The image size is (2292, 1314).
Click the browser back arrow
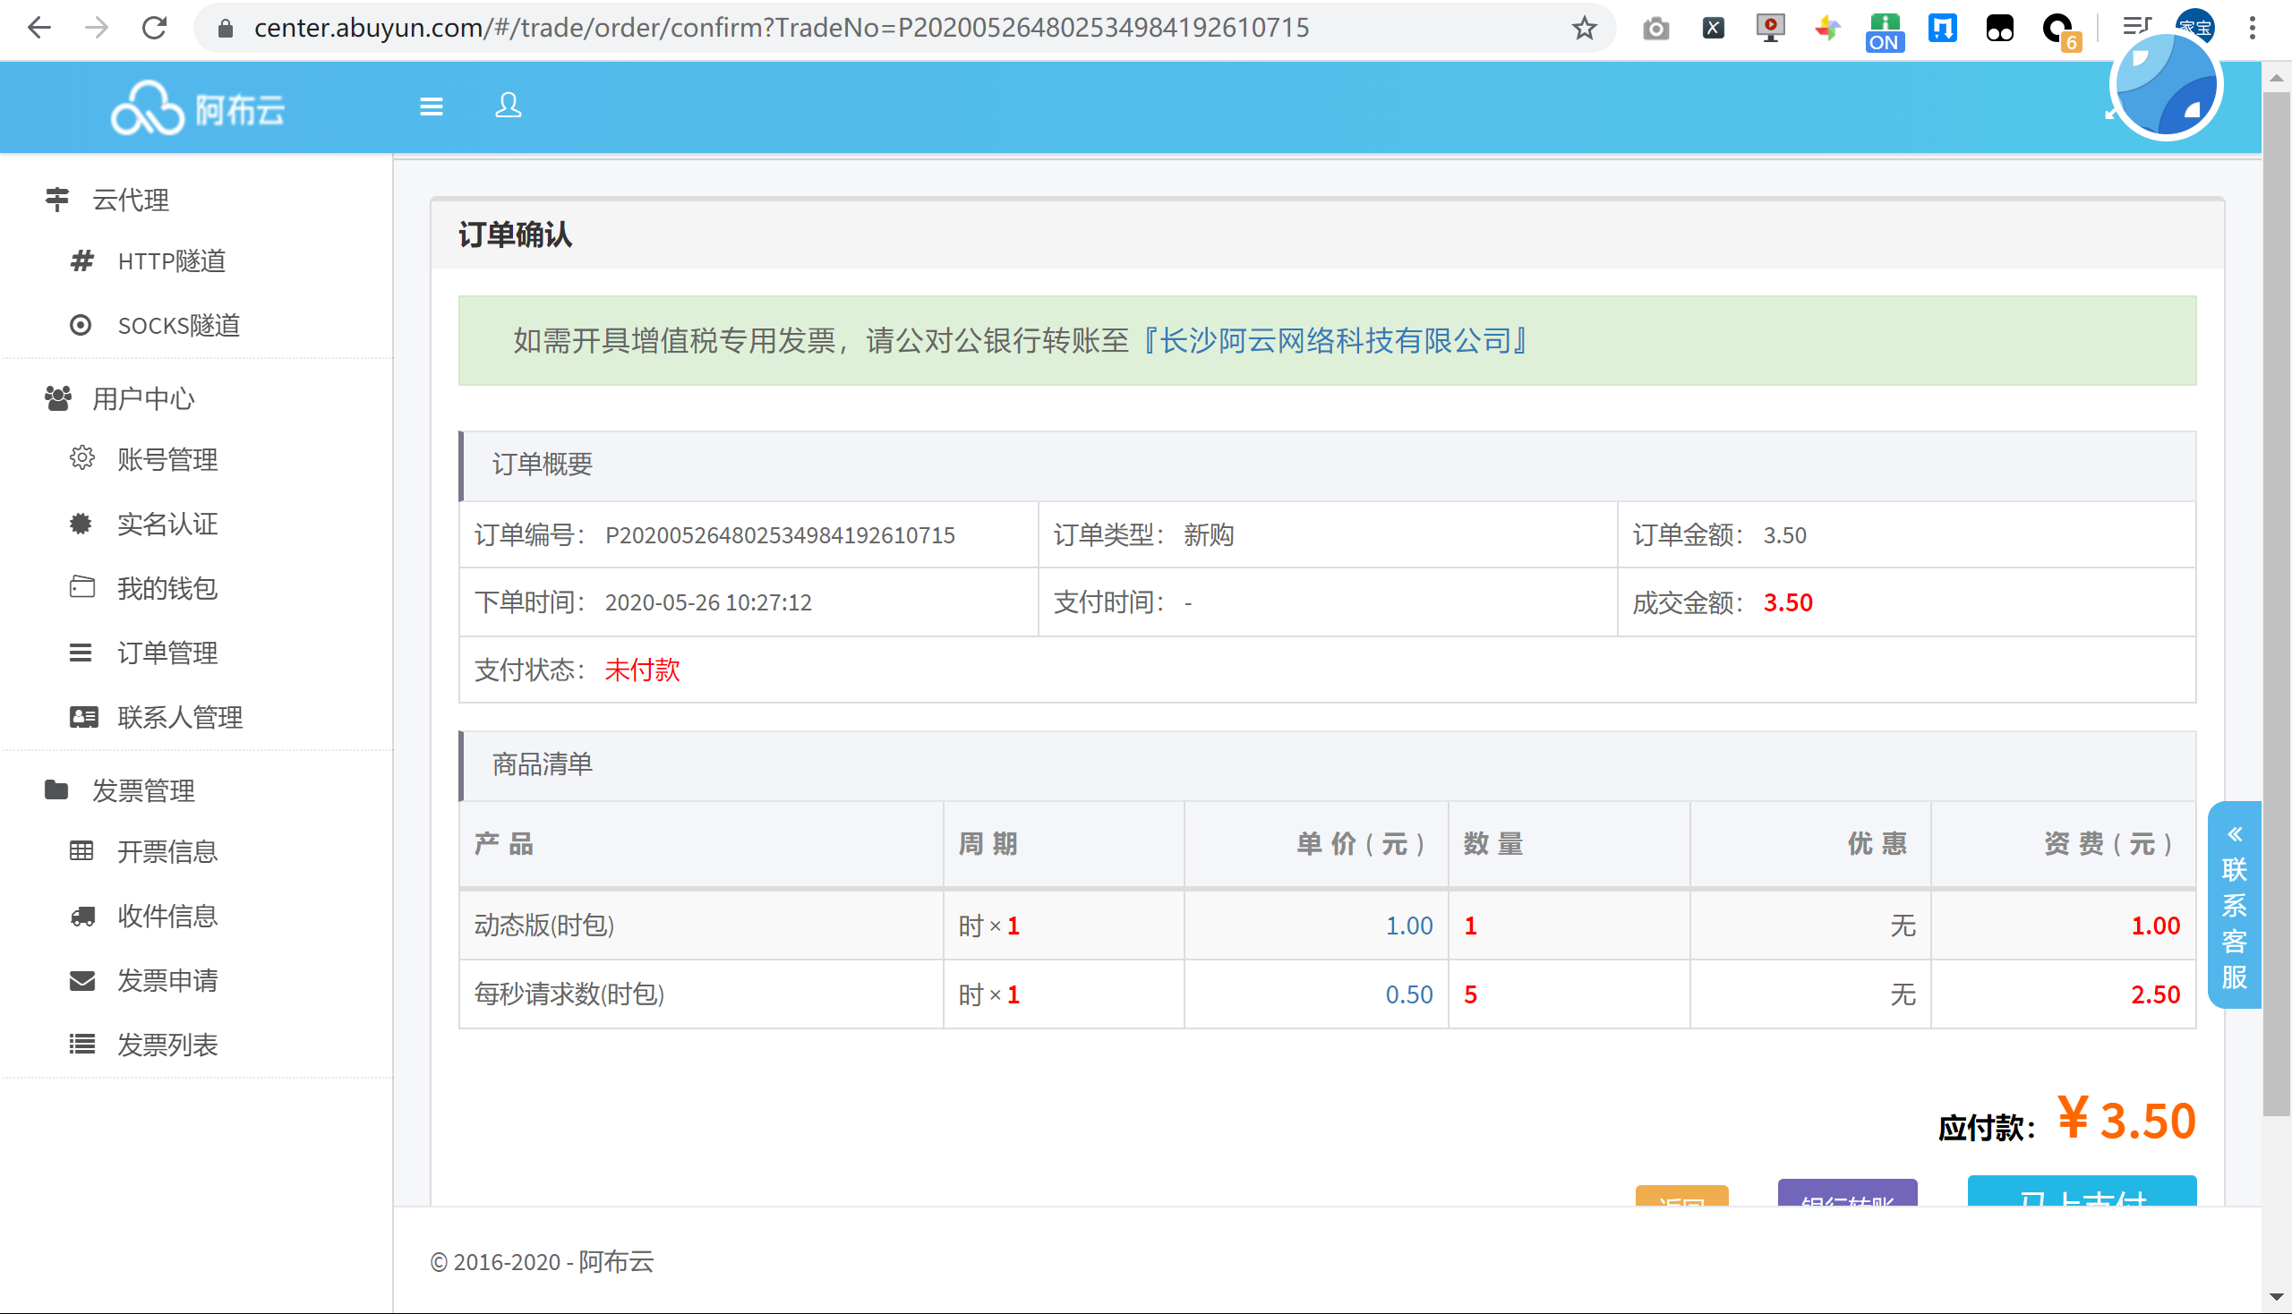[38, 28]
